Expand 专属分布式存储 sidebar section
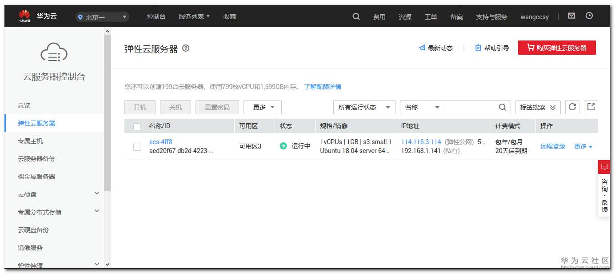 (97, 211)
